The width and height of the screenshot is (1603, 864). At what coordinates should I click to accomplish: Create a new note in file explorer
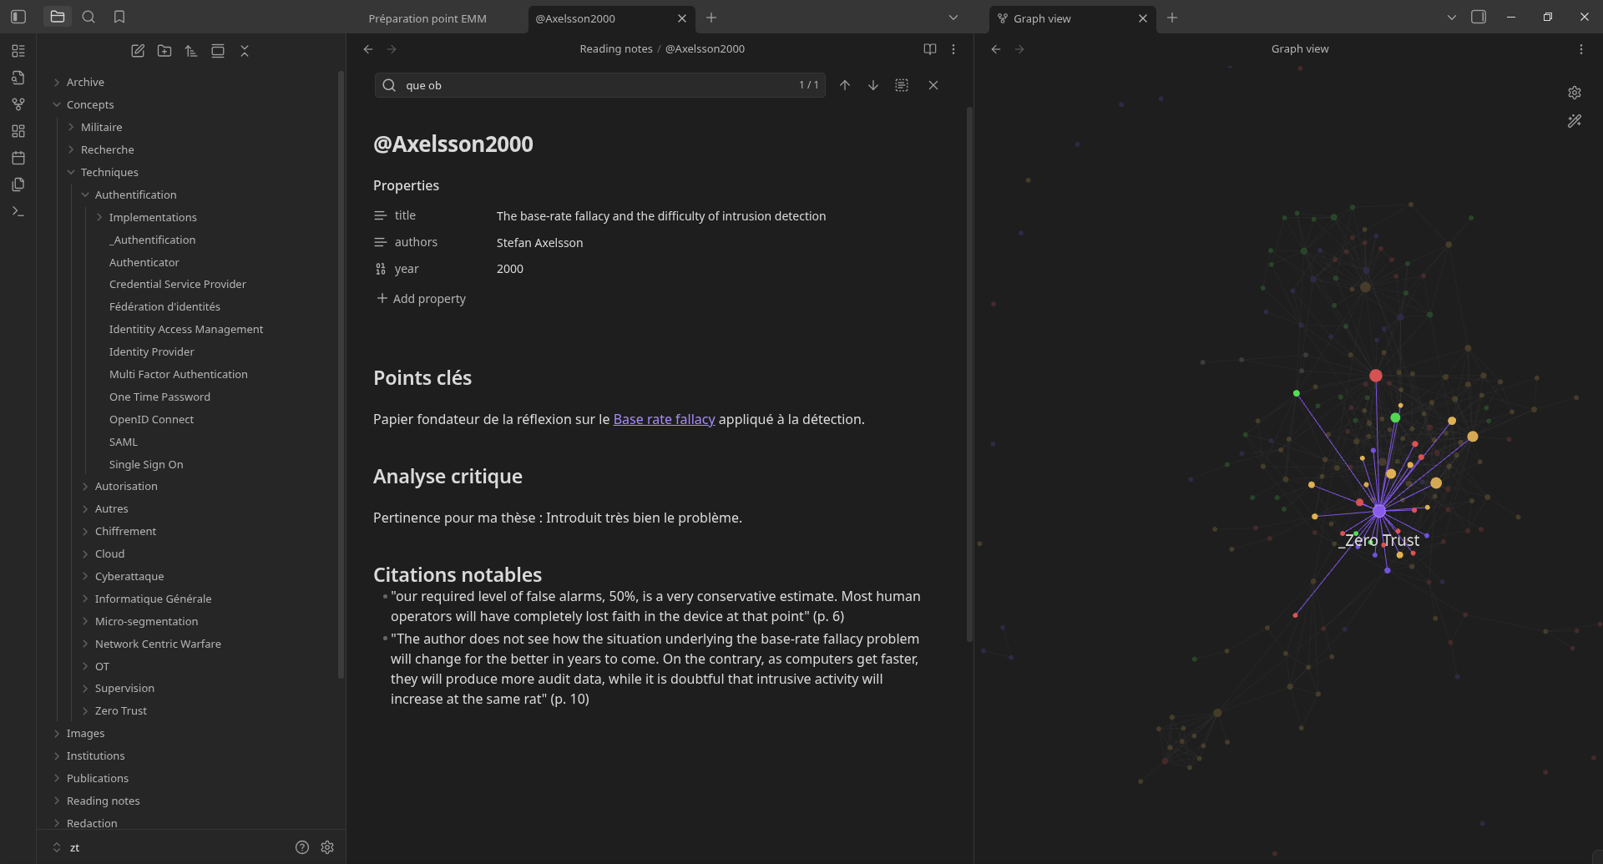point(138,51)
